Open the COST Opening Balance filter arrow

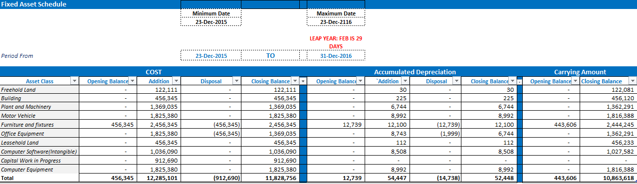click(132, 81)
